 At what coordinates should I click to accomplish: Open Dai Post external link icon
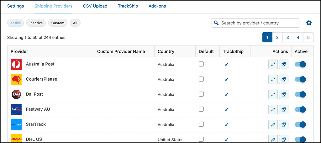click(283, 94)
